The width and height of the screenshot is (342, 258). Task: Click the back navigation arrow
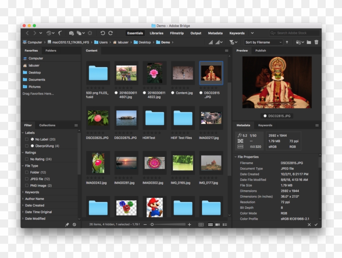pyautogui.click(x=27, y=33)
